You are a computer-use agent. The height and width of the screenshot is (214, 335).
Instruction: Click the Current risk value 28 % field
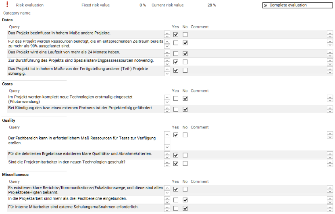[x=212, y=5]
